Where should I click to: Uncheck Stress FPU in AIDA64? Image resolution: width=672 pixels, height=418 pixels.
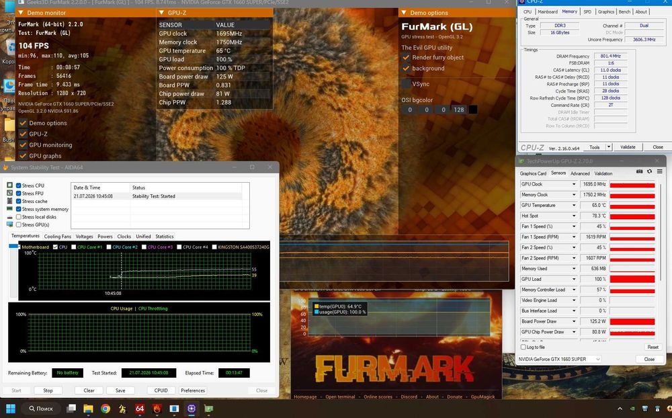18,194
